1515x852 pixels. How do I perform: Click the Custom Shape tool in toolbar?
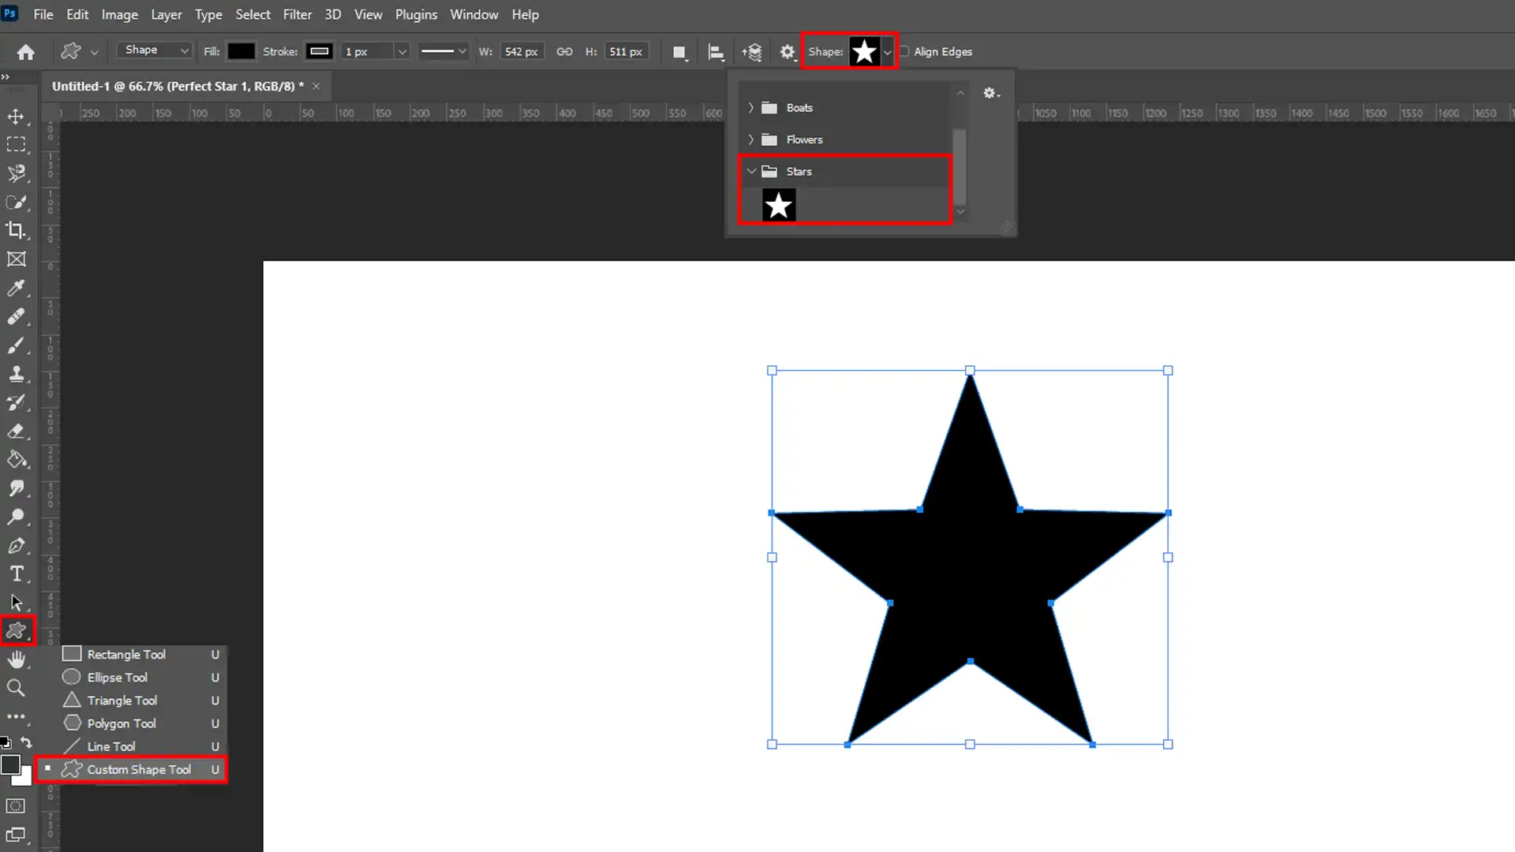coord(17,630)
